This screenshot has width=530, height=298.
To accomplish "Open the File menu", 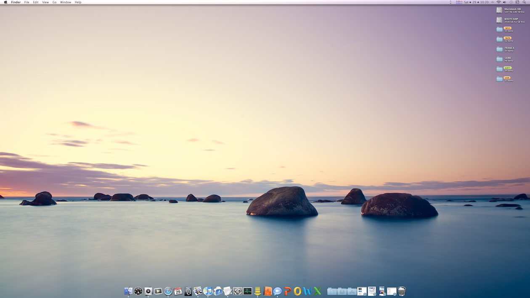I will 26,2.
